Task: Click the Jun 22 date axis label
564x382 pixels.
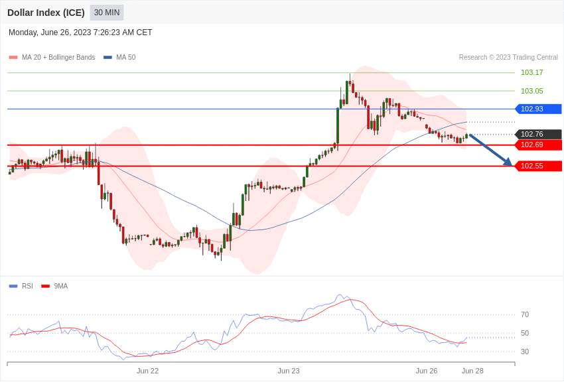Action: [x=147, y=371]
